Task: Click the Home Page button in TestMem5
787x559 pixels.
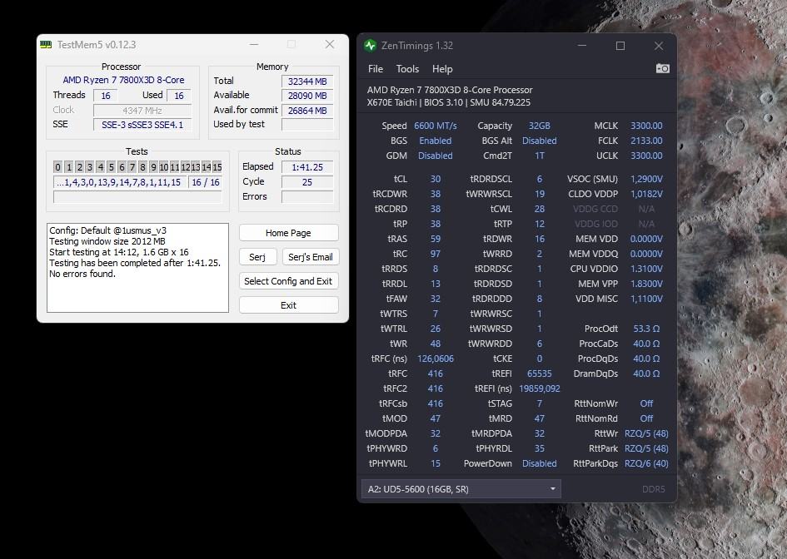Action: click(x=289, y=233)
